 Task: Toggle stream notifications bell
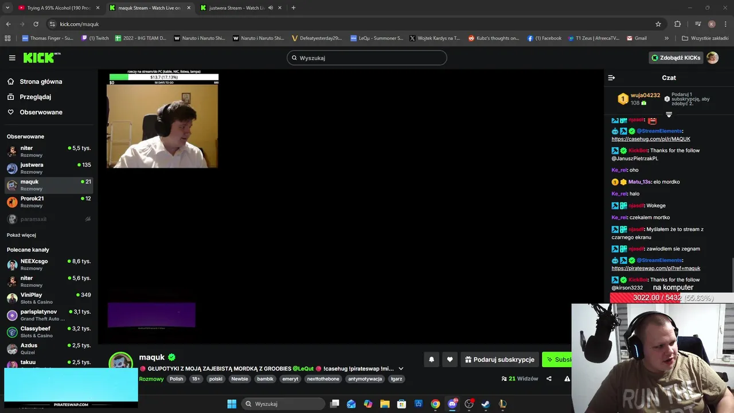tap(431, 360)
